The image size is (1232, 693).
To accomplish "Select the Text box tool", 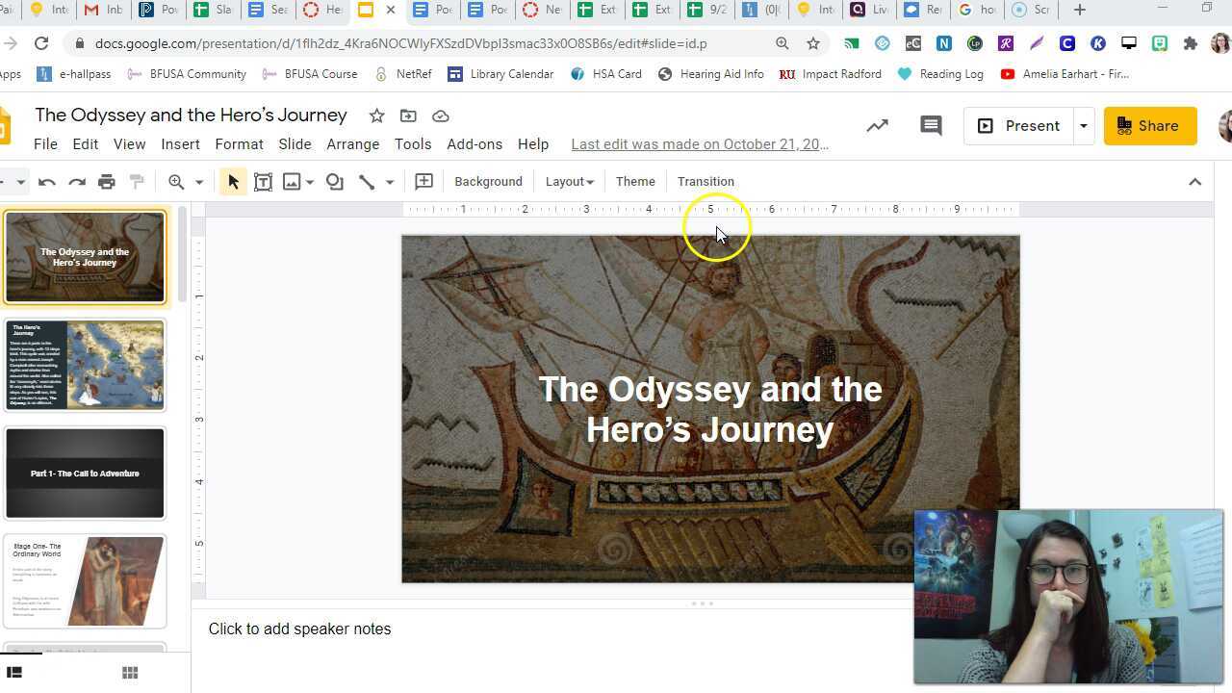I will pos(263,181).
